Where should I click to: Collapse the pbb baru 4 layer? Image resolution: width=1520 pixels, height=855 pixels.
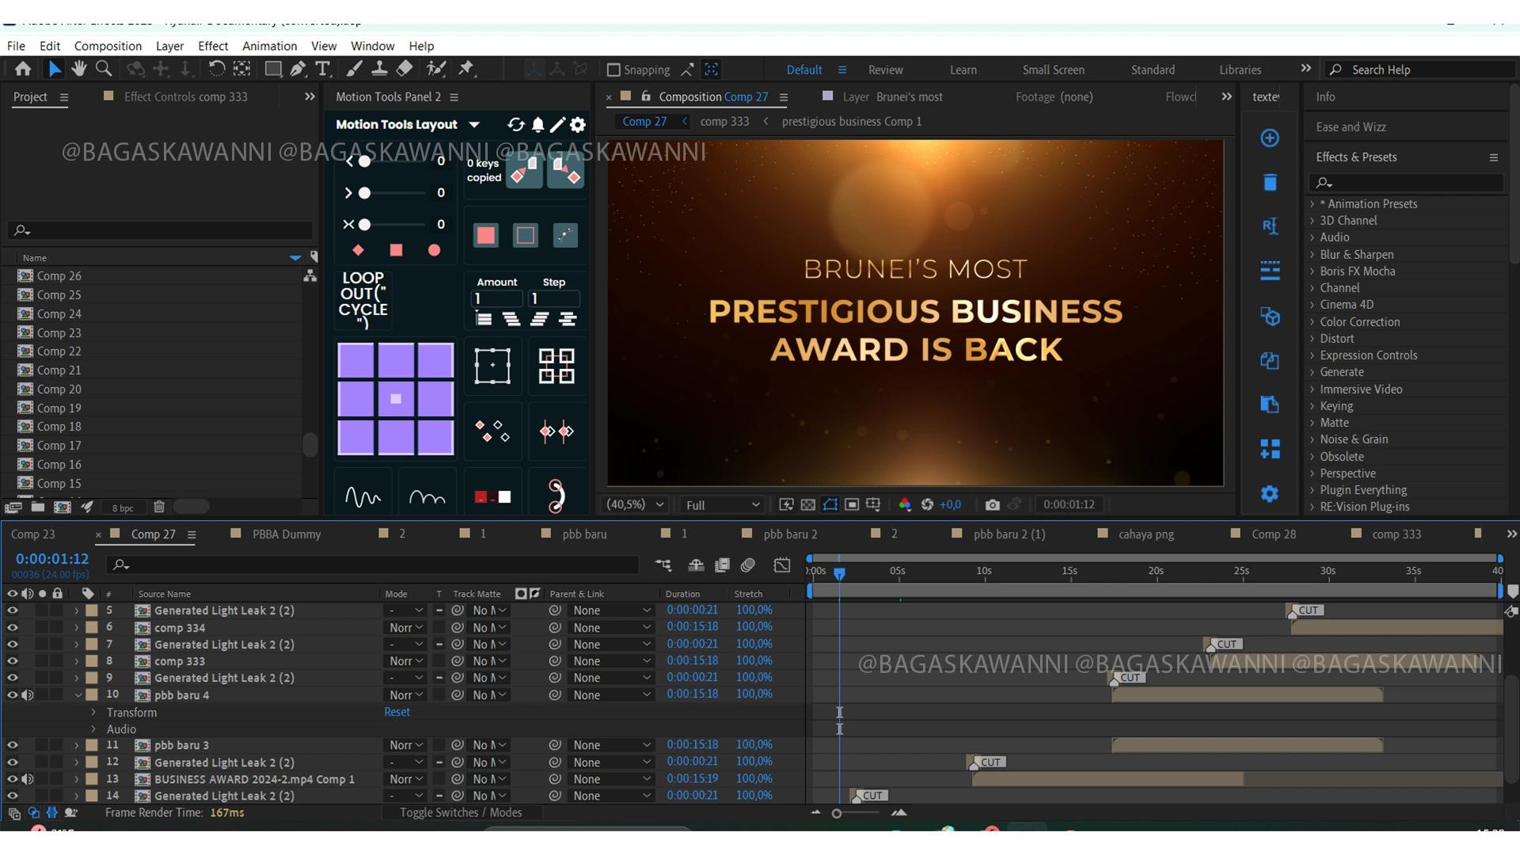click(x=78, y=695)
